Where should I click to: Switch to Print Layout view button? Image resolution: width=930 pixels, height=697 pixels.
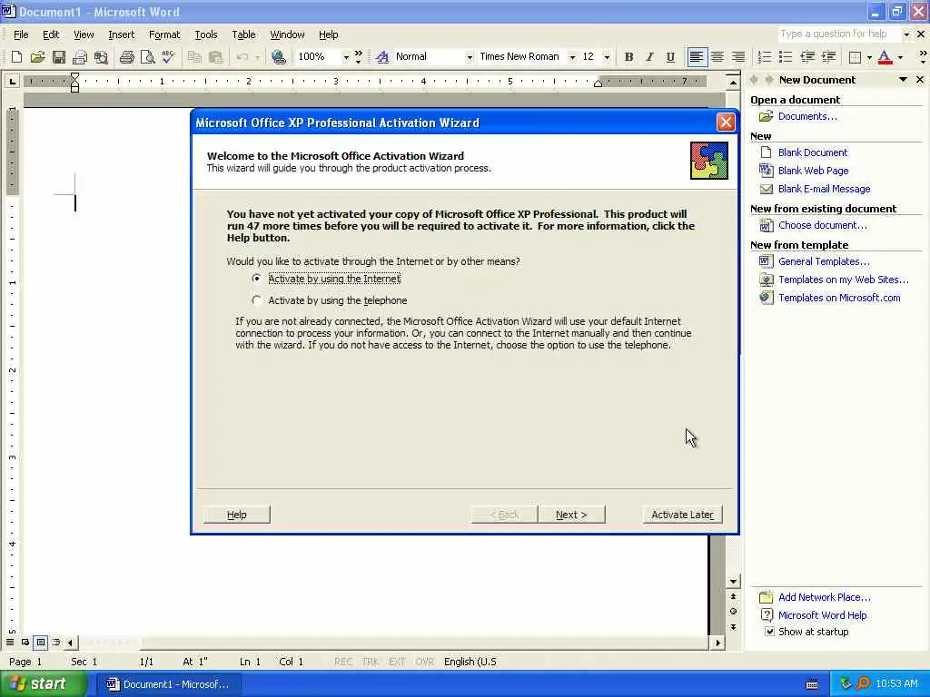click(x=40, y=642)
